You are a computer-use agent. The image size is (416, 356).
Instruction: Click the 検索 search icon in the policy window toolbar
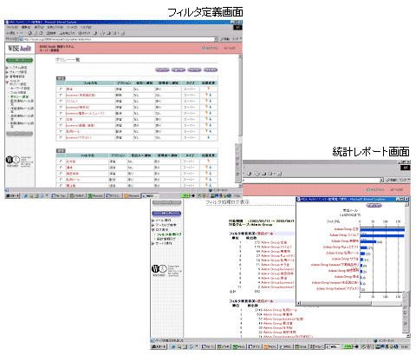(51, 33)
